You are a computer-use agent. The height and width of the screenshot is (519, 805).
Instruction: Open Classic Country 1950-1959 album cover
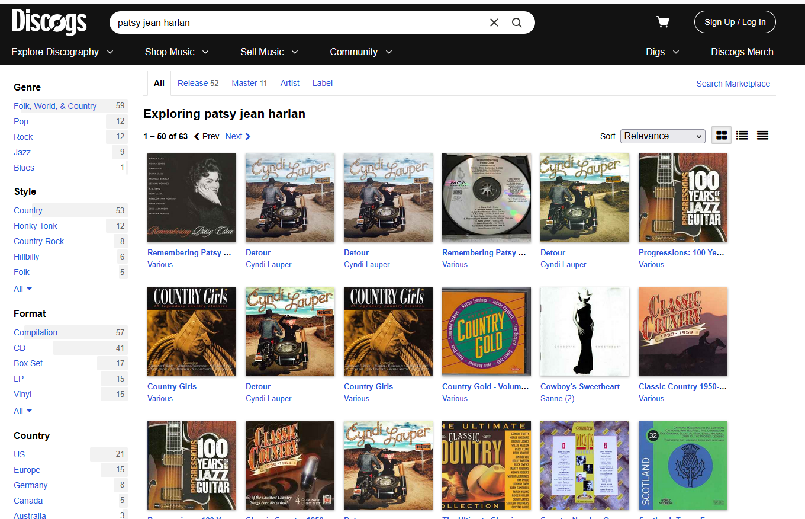click(x=683, y=332)
